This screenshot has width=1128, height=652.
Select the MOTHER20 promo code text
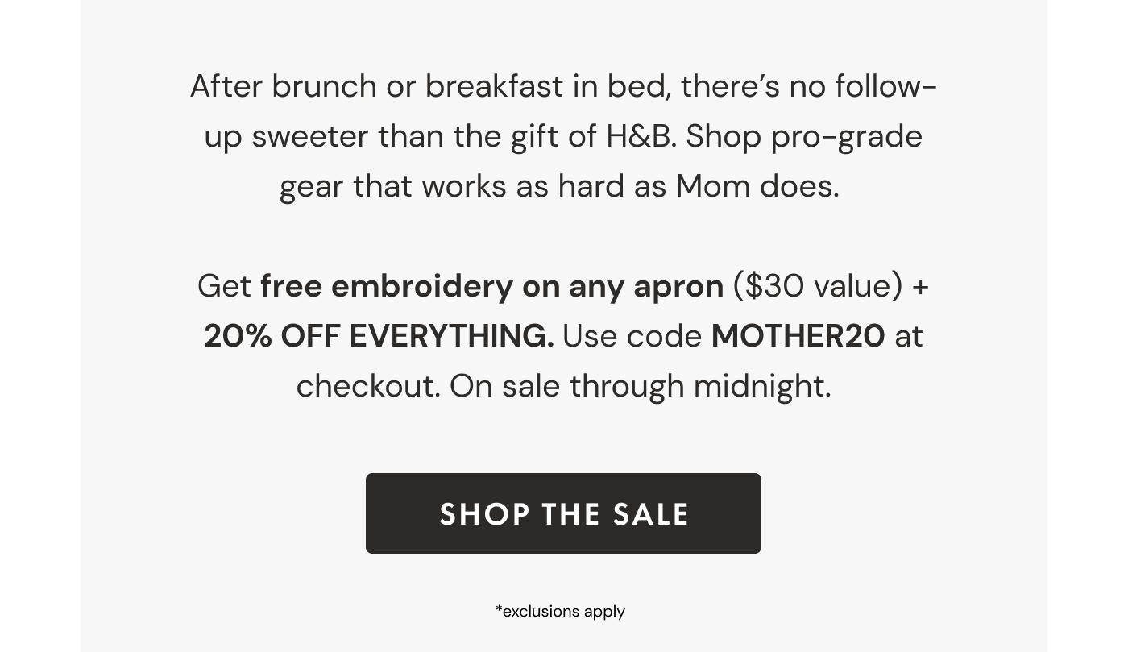pyautogui.click(x=798, y=335)
